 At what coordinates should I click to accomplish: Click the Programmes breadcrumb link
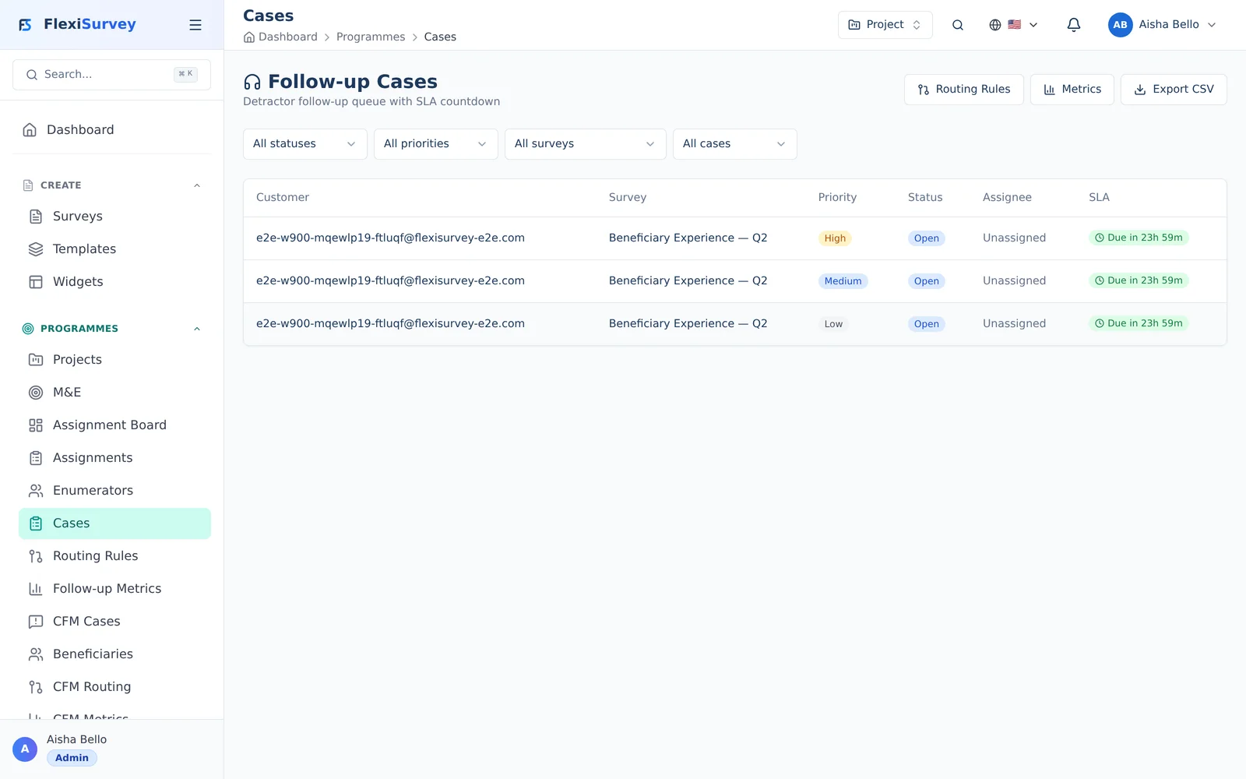[371, 37]
